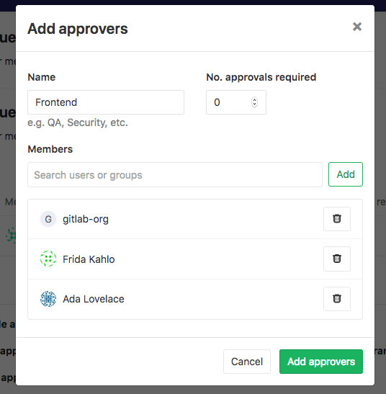Click the Name field label
386x394 pixels.
(x=42, y=77)
